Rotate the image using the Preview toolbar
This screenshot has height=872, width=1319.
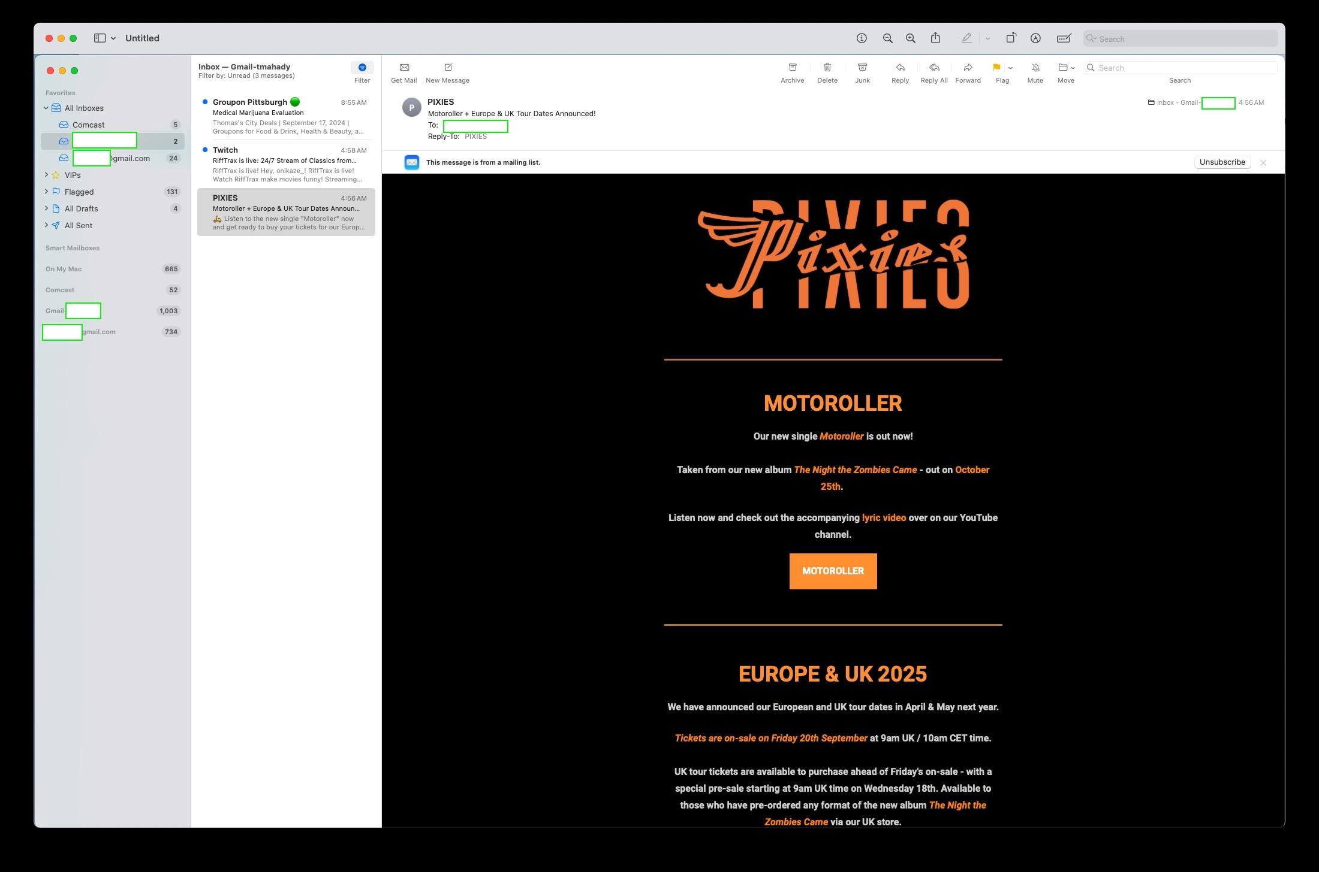tap(1011, 38)
